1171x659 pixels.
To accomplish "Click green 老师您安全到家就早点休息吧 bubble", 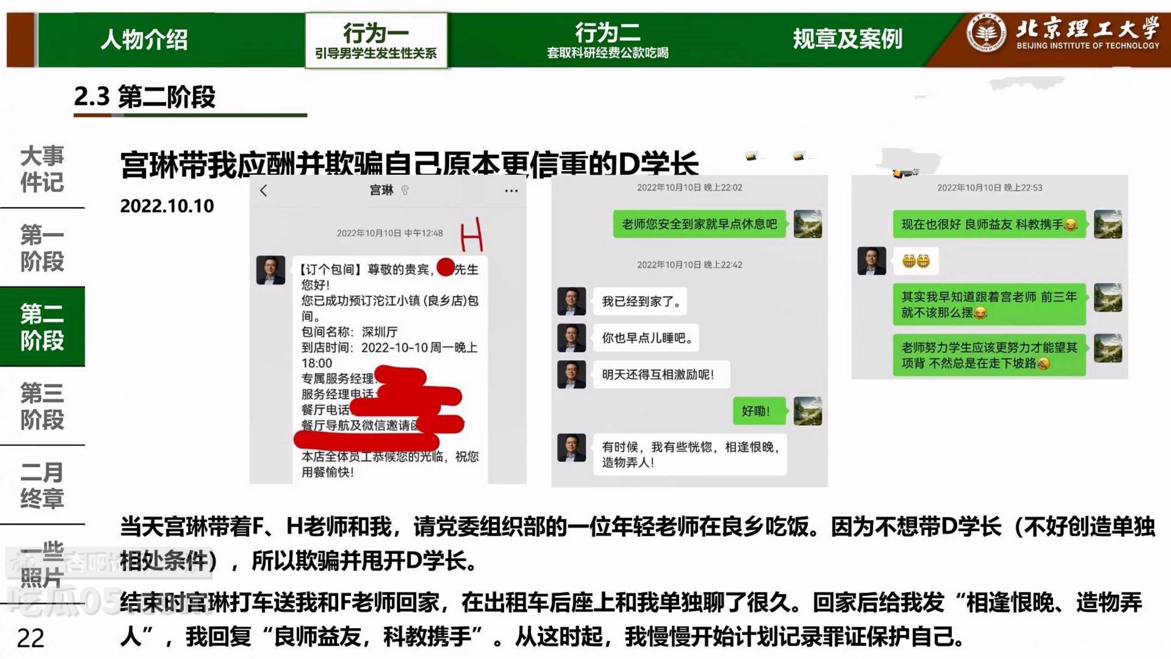I will coord(699,224).
